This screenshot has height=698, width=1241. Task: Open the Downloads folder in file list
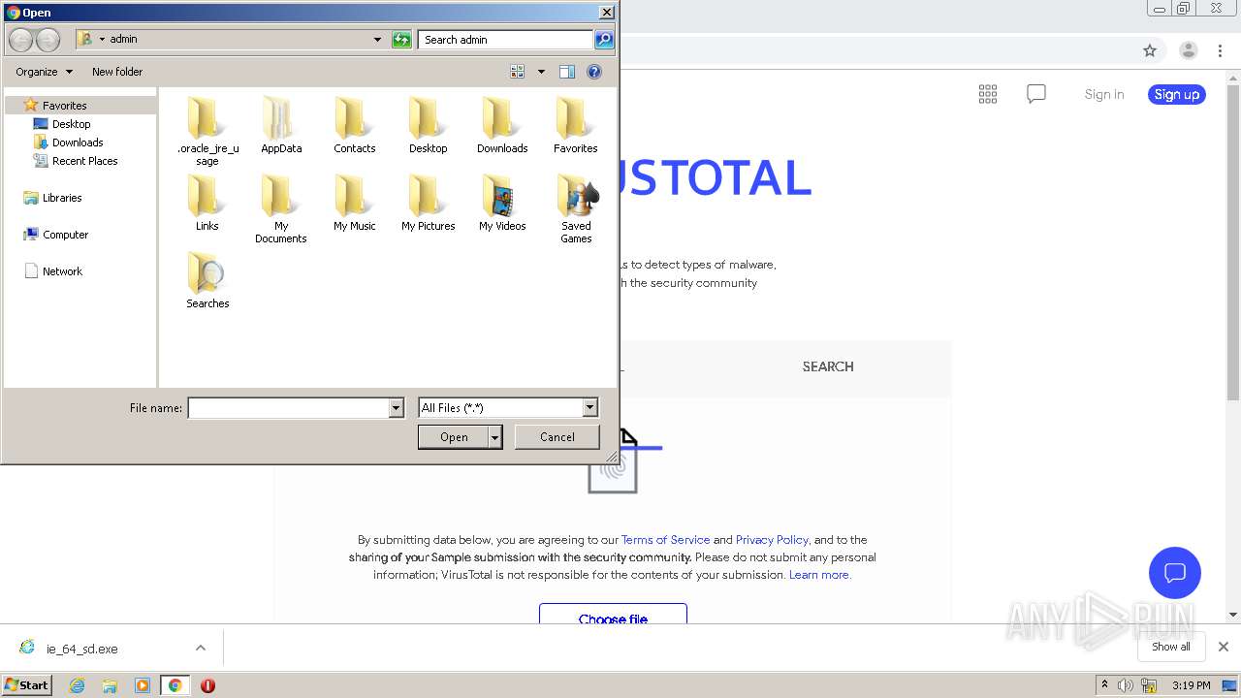[502, 125]
